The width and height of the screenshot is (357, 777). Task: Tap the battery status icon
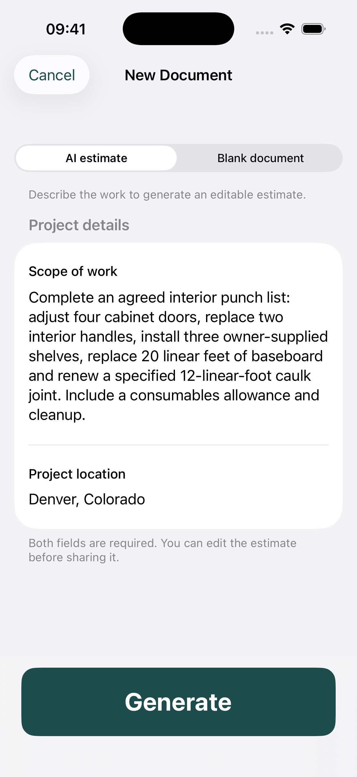(313, 29)
